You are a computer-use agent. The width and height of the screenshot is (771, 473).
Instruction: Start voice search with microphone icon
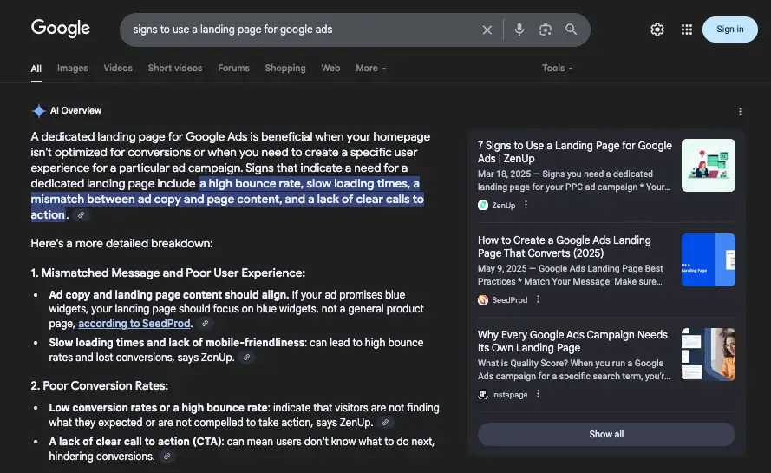click(x=519, y=30)
